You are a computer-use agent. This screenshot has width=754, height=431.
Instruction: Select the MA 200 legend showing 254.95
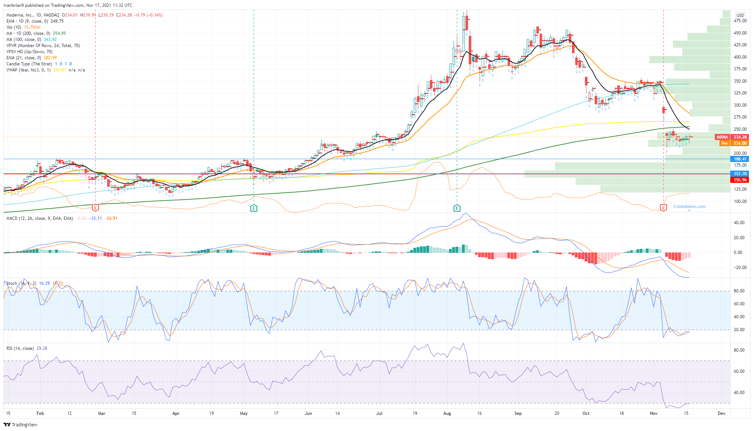pos(36,33)
